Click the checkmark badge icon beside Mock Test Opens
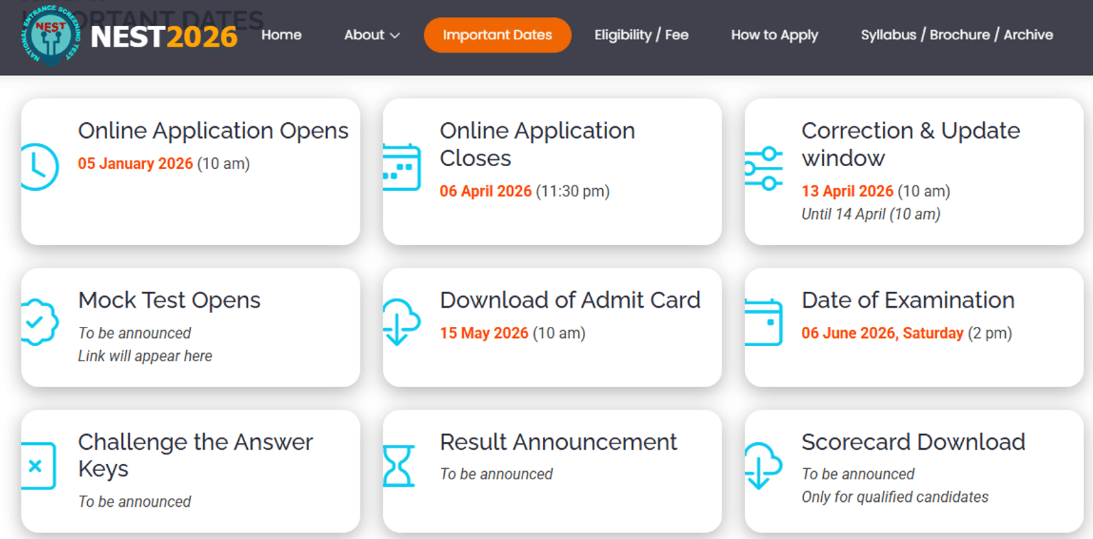Viewport: 1093px width, 539px height. [39, 322]
